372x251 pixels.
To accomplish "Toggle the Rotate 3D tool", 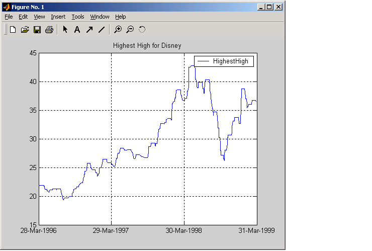I will pyautogui.click(x=142, y=30).
